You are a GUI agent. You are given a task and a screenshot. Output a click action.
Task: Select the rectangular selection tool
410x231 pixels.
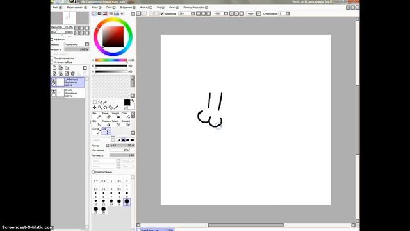(95, 102)
